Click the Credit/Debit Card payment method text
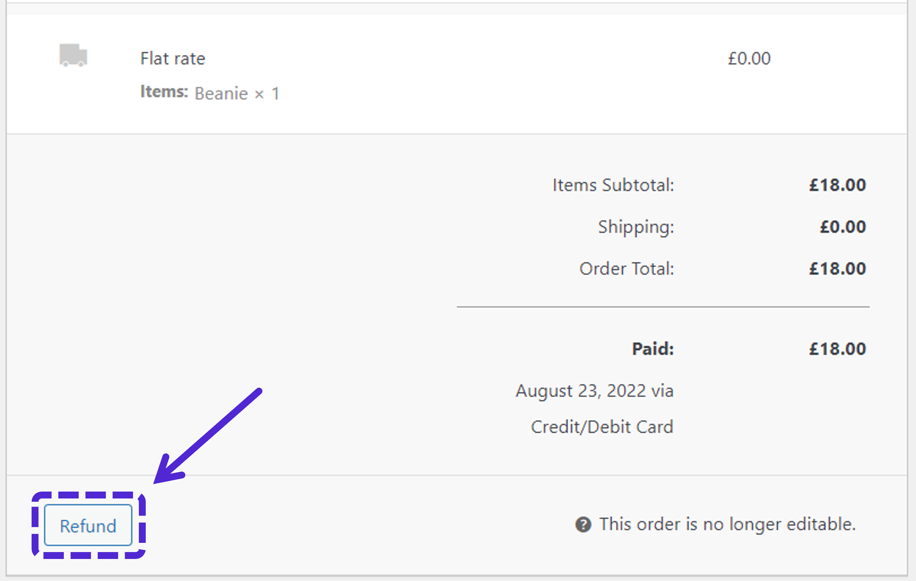916x581 pixels. pos(602,427)
